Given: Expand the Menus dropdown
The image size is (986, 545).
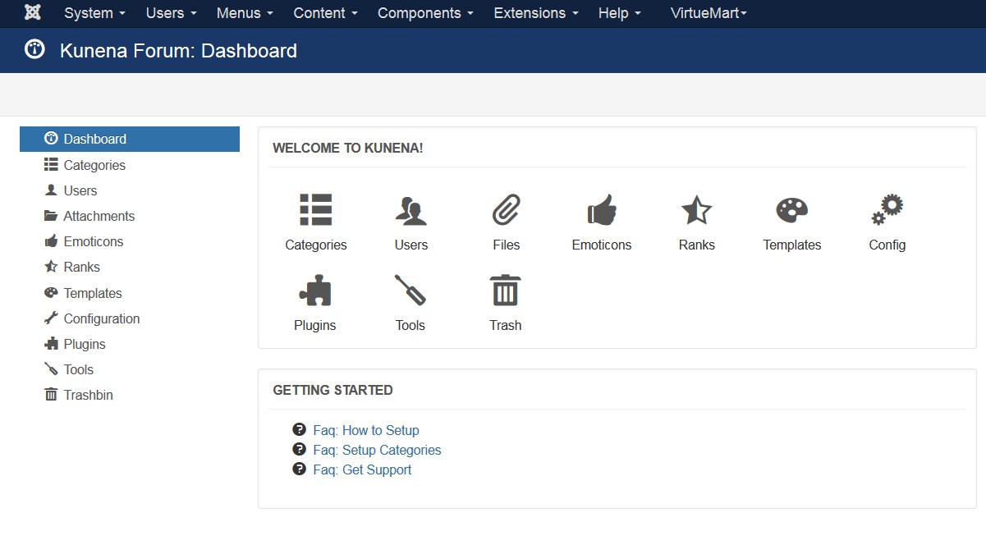Looking at the screenshot, I should pos(245,13).
